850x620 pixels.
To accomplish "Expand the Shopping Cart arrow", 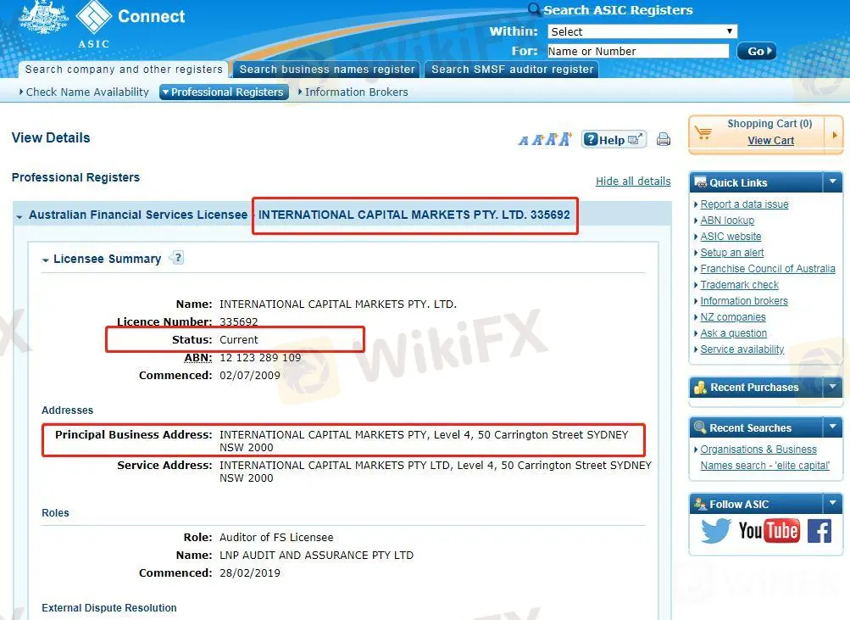I will coord(834,135).
